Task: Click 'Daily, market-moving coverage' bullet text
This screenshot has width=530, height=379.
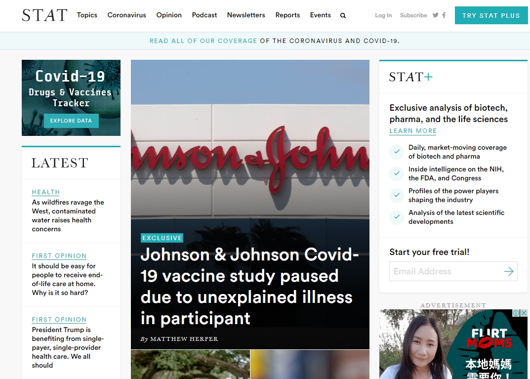Action: pyautogui.click(x=458, y=152)
